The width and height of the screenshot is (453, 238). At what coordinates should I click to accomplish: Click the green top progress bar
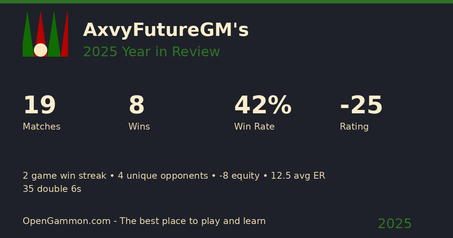[x=226, y=2]
